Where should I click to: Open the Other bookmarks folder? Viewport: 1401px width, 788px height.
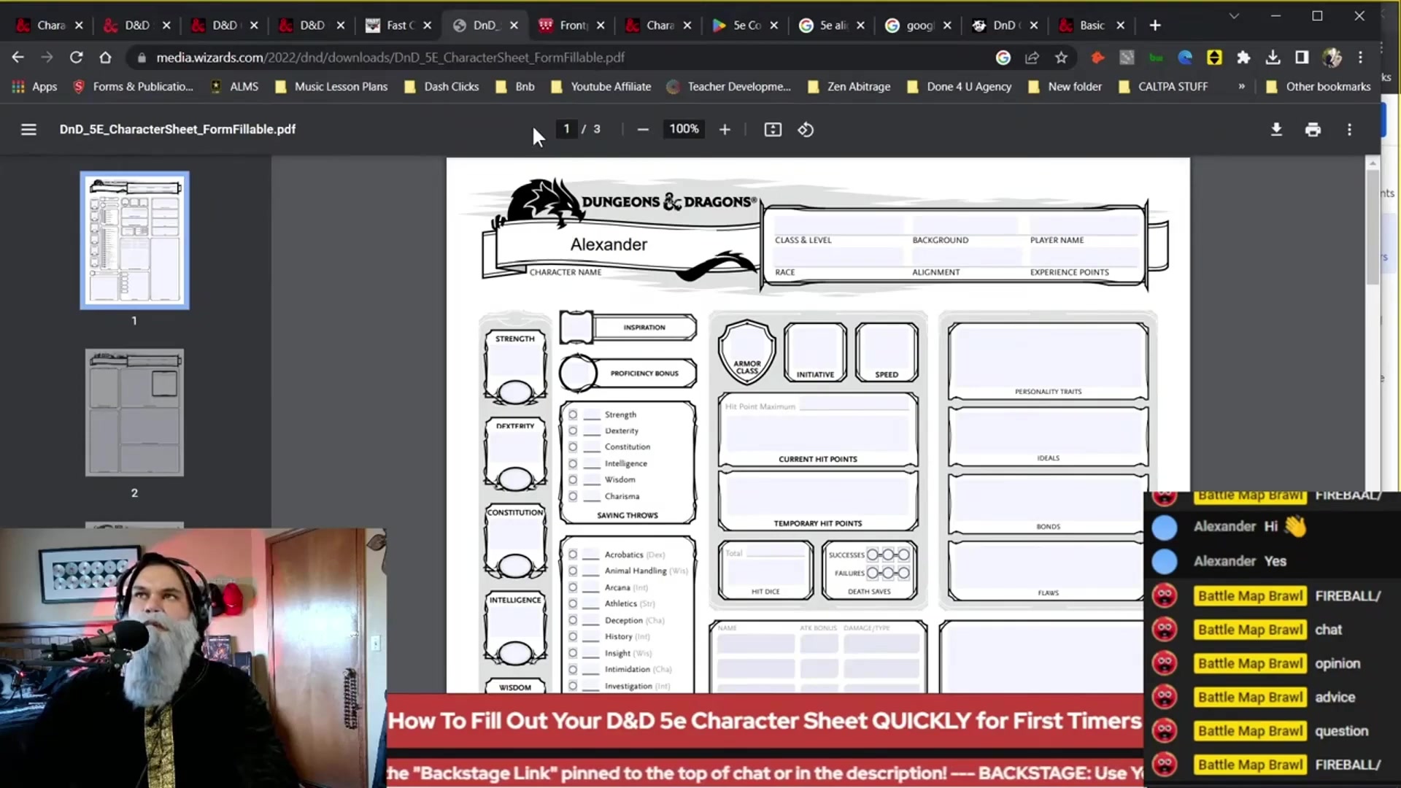(1318, 86)
